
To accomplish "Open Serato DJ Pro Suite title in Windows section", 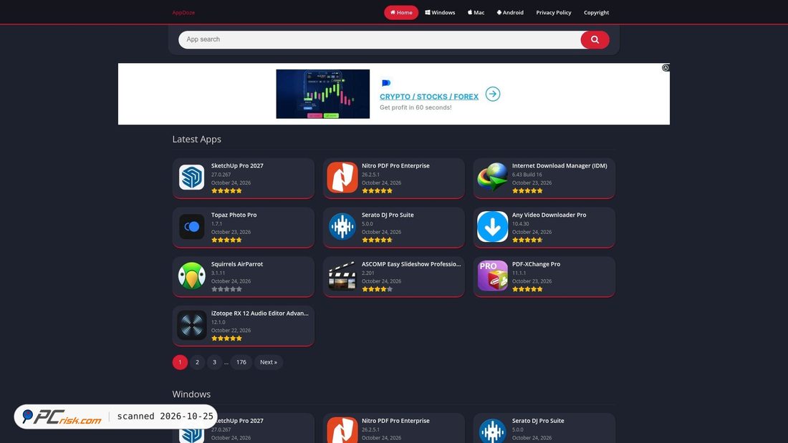I will tap(538, 421).
